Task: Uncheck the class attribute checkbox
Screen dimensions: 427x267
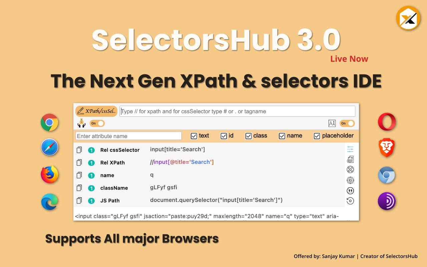Action: tap(249, 136)
